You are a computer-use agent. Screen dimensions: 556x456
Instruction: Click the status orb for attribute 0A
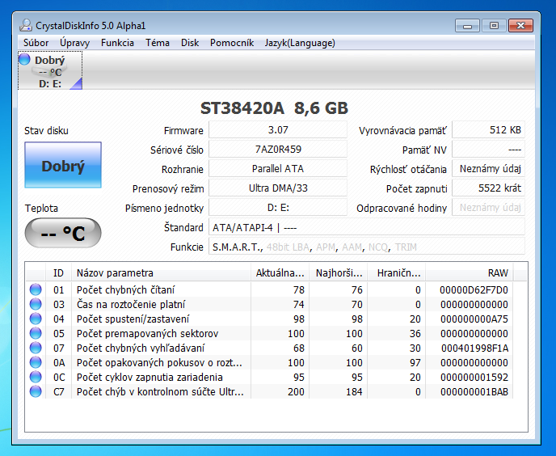pyautogui.click(x=36, y=362)
